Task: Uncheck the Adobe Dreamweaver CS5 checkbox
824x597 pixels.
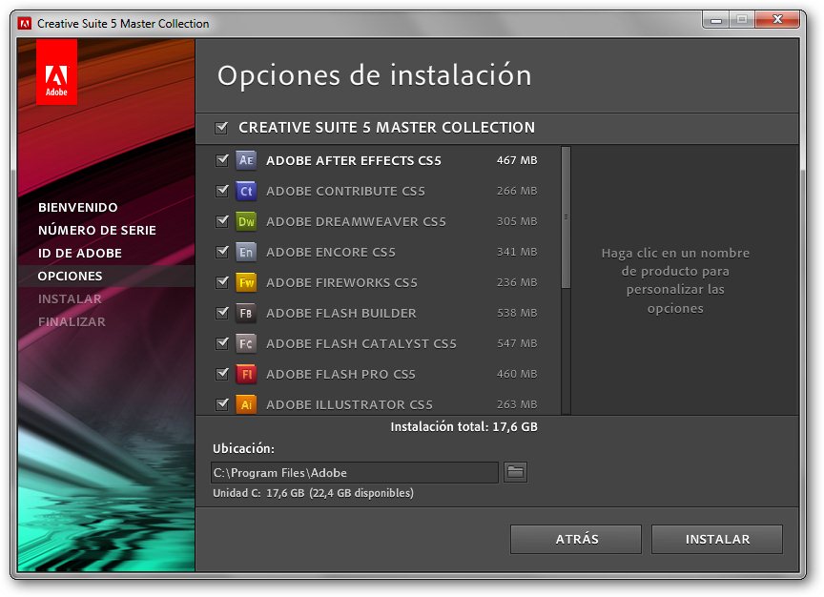Action: (x=222, y=220)
